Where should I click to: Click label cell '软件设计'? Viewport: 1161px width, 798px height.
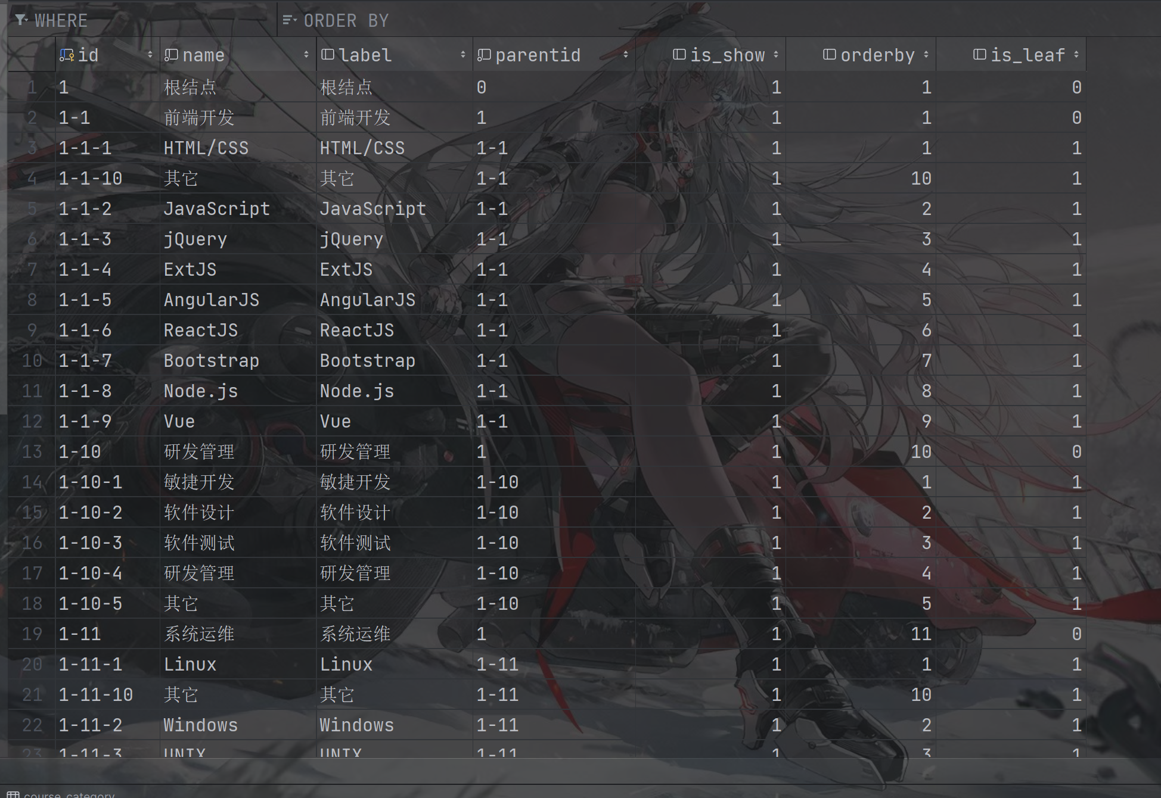click(x=394, y=513)
